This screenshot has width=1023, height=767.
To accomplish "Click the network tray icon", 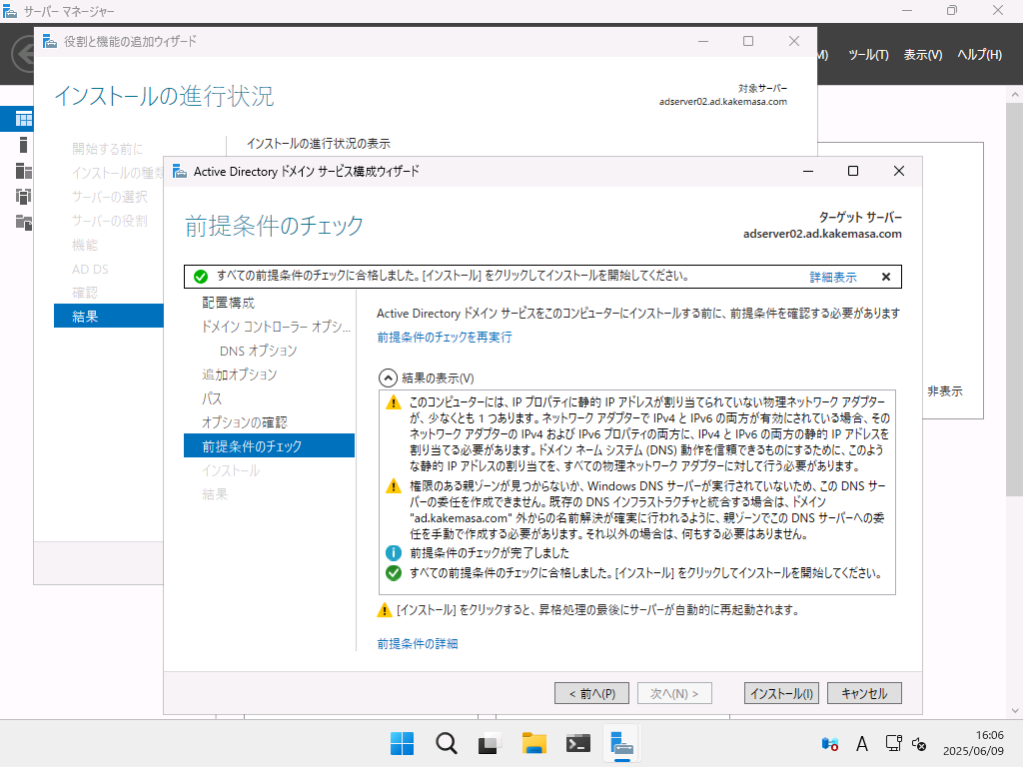I will click(893, 743).
